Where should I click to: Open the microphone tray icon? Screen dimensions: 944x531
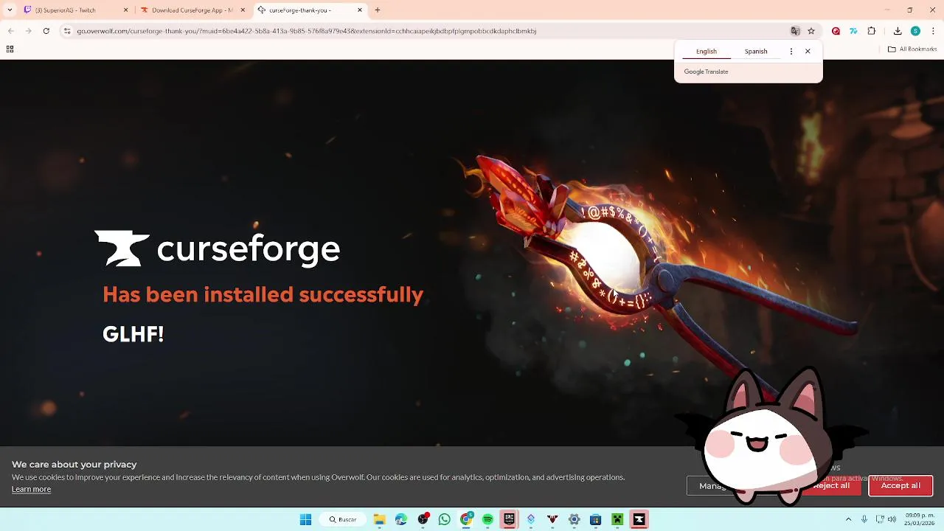864,520
